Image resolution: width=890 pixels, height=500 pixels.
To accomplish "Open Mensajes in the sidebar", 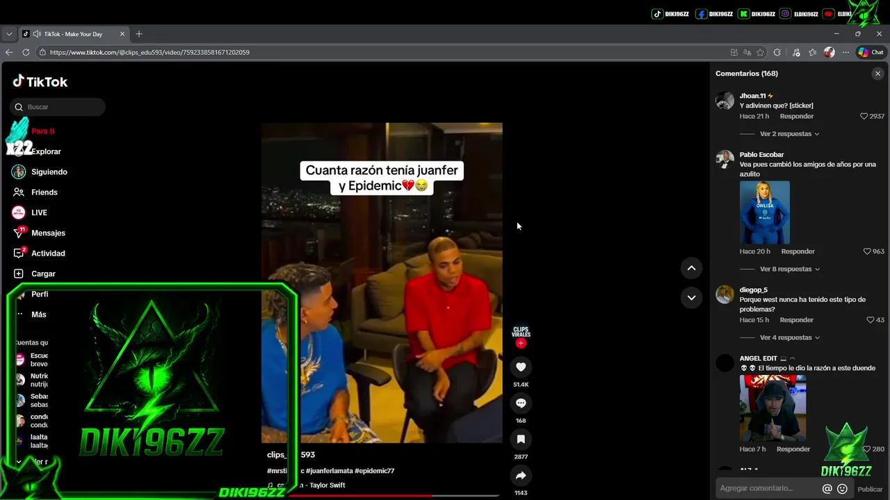I will coord(39,233).
